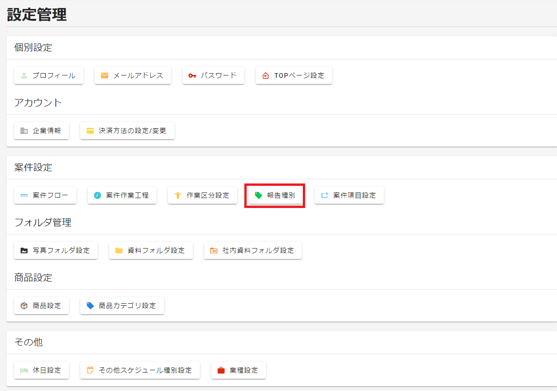Click the building icon for 企業情報
The height and width of the screenshot is (391, 557).
click(24, 131)
